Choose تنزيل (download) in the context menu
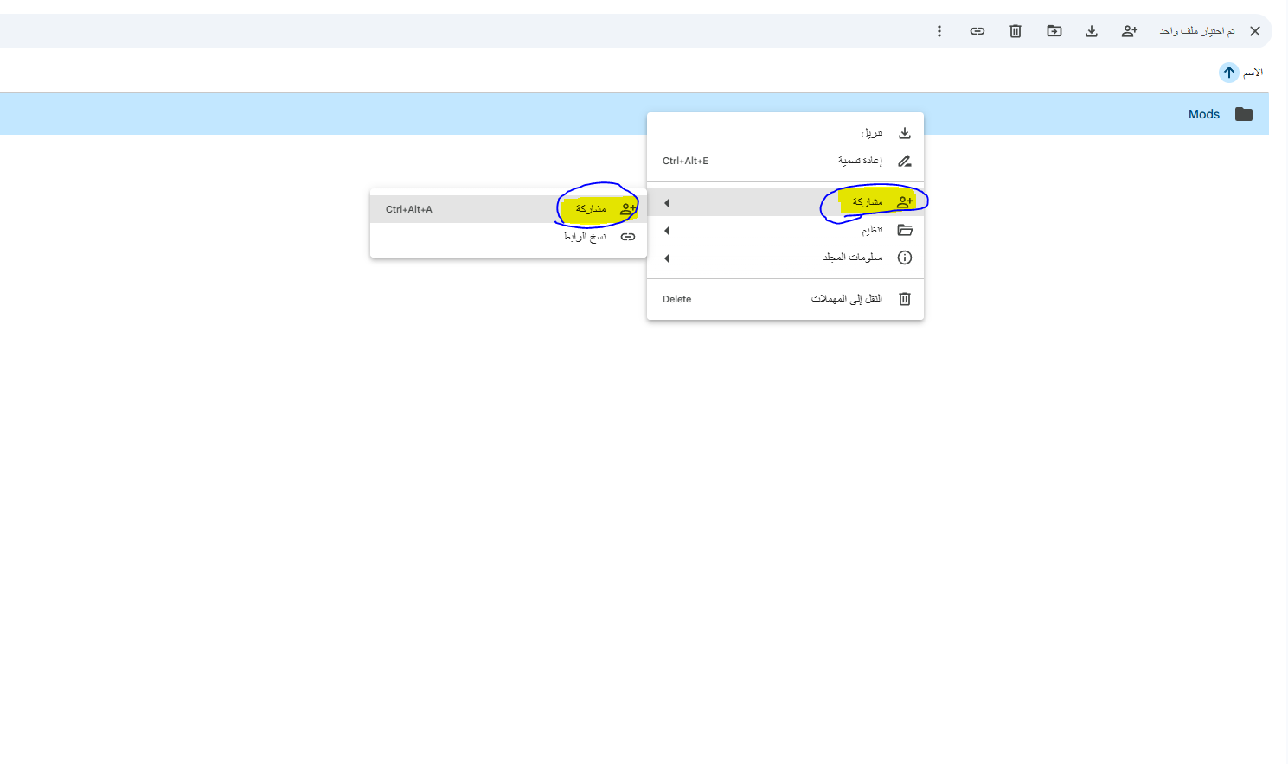Screen dimensions: 1288x764 tap(871, 133)
